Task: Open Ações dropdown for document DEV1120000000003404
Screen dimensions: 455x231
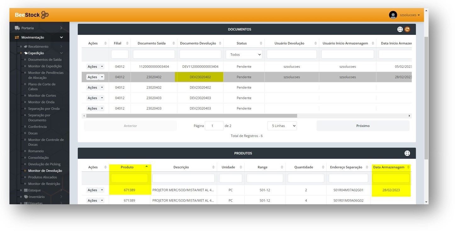Action: pyautogui.click(x=95, y=67)
